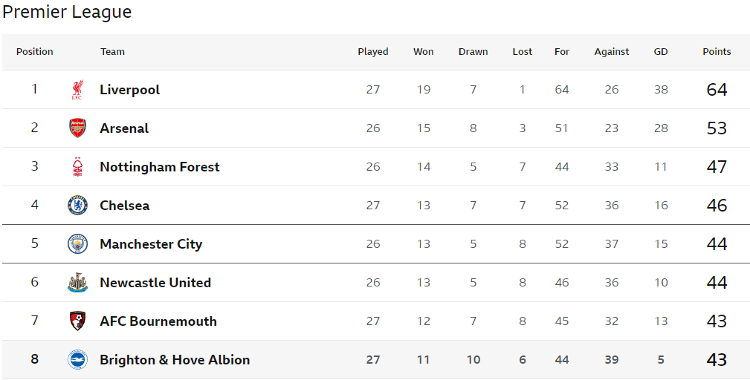Click the Brighton & Hove Albion crest
Image resolution: width=750 pixels, height=380 pixels.
(x=77, y=359)
